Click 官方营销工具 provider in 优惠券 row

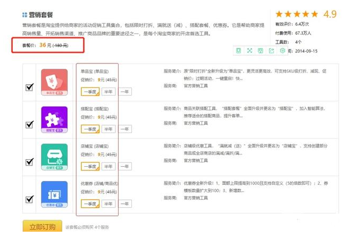[x=196, y=198]
